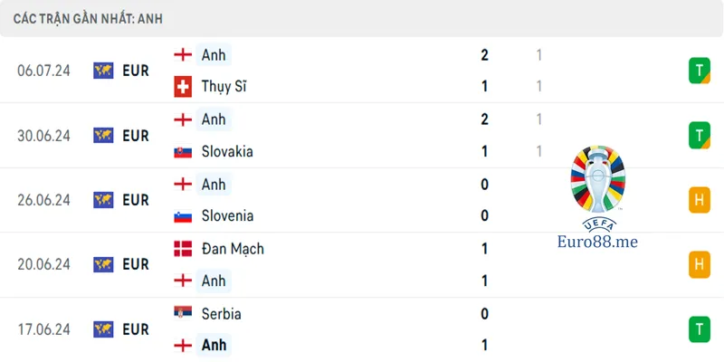724x362 pixels.
Task: Click the green T badge for Switzerland match
Action: (x=699, y=71)
